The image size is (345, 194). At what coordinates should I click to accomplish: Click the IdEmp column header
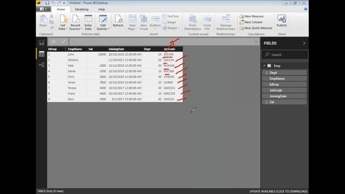tap(57, 49)
